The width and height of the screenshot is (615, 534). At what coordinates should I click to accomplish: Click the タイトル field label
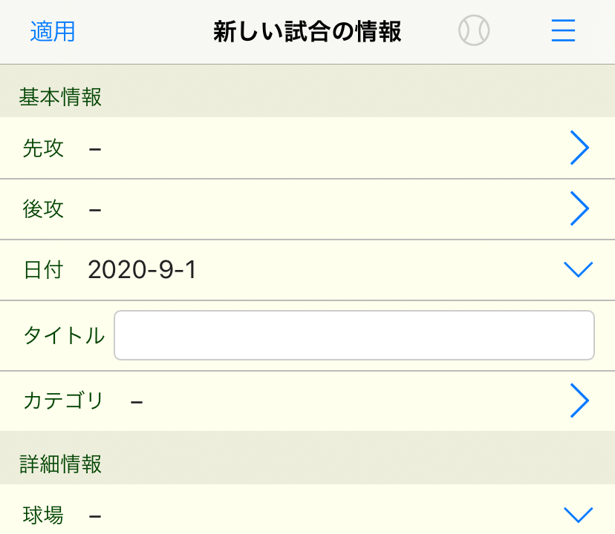point(64,335)
